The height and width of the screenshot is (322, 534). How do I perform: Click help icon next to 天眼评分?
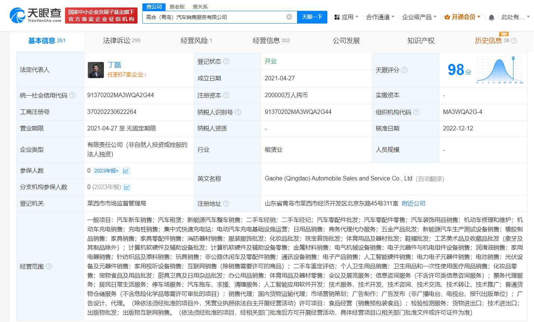point(405,70)
